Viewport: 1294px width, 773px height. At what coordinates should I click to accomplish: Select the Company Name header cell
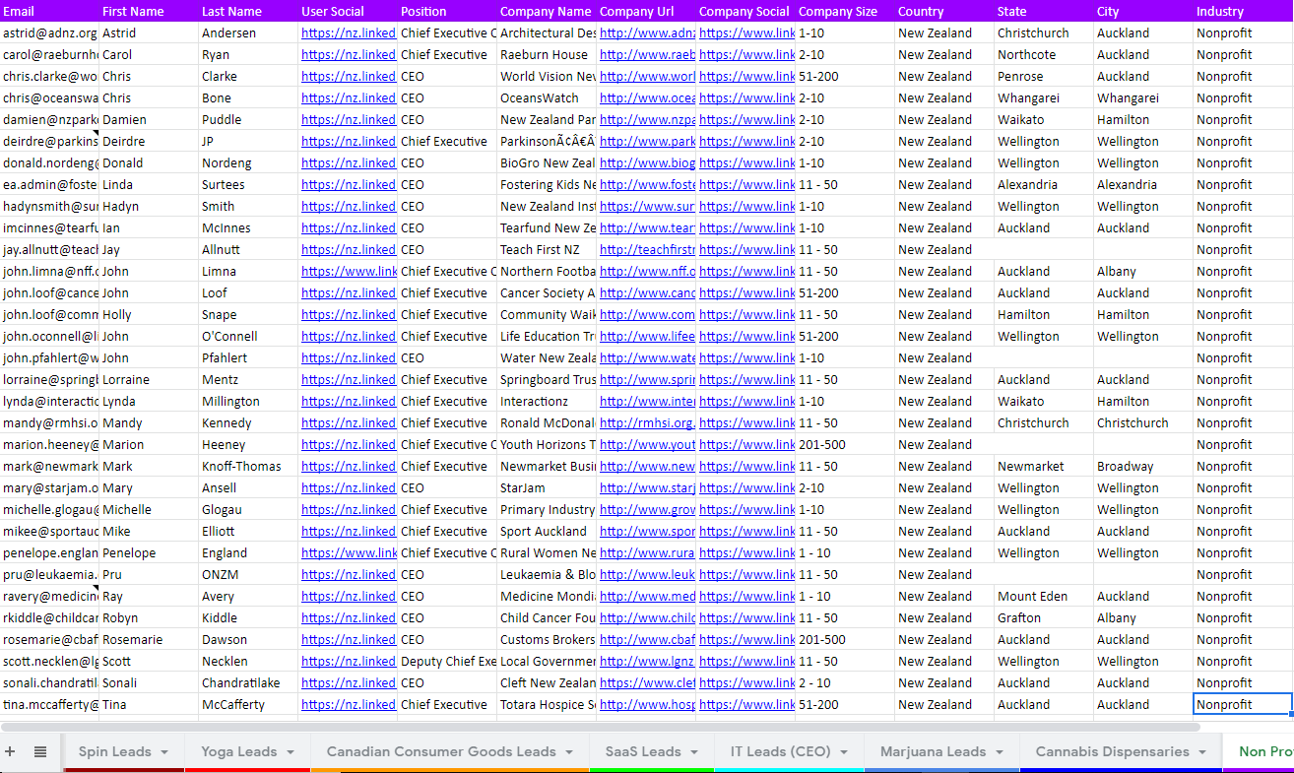(x=547, y=11)
